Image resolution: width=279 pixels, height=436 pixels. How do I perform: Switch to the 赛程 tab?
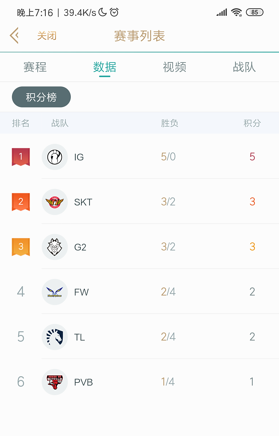click(x=35, y=67)
